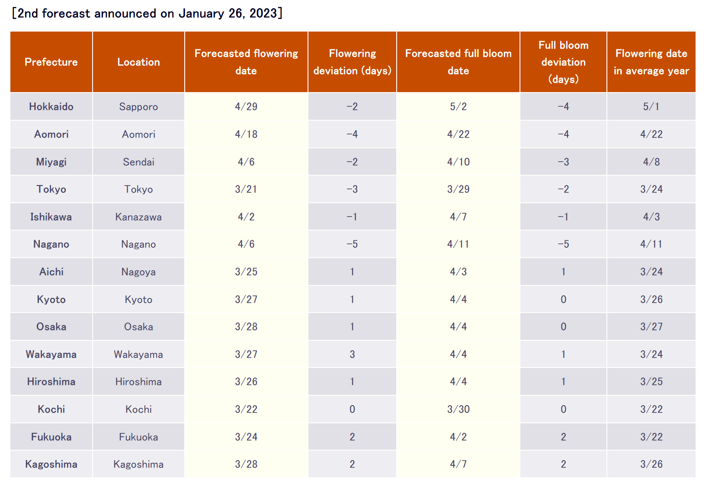712x483 pixels.
Task: Click Sapporo's 4/29 forecasted flowering date
Action: [x=246, y=106]
